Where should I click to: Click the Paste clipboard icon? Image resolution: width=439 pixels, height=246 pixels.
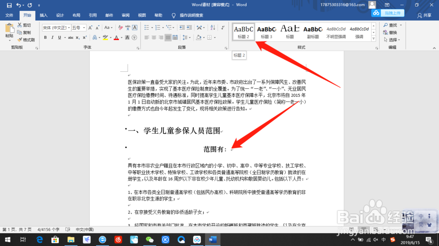tap(9, 28)
